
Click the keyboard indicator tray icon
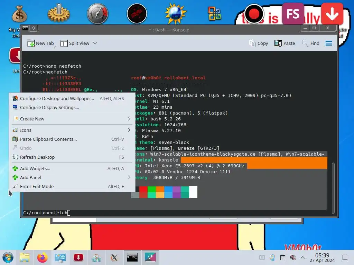[262, 257]
